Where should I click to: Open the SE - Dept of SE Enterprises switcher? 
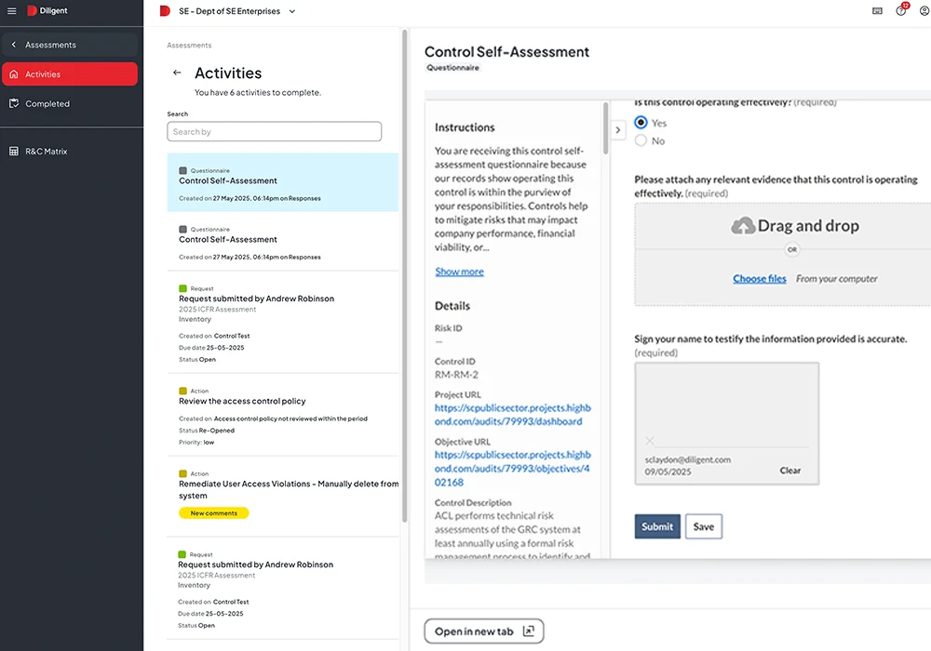228,11
